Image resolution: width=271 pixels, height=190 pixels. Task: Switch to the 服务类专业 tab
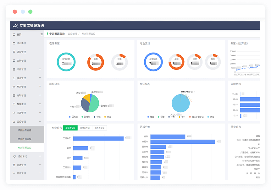[x=99, y=128]
